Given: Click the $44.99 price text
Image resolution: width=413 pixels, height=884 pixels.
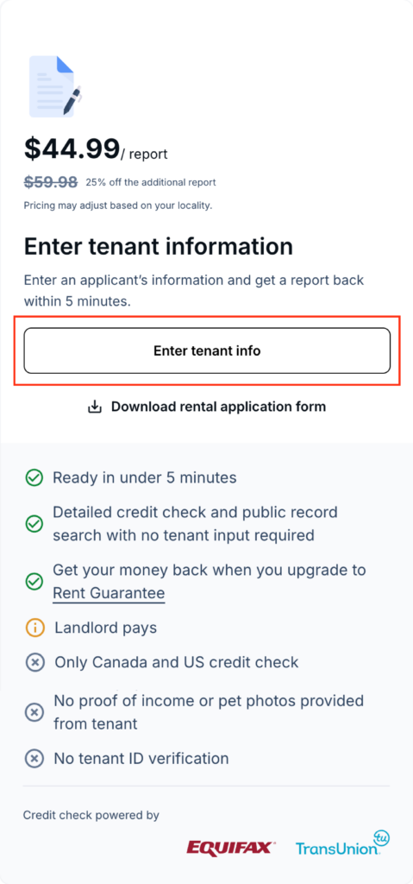Looking at the screenshot, I should [72, 148].
